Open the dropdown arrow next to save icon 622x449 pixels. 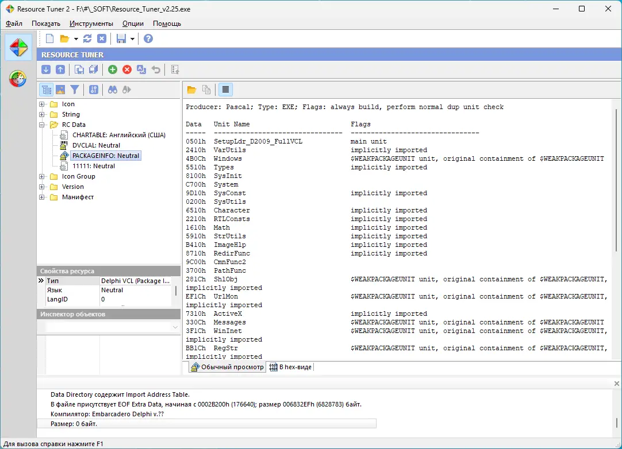pyautogui.click(x=132, y=39)
